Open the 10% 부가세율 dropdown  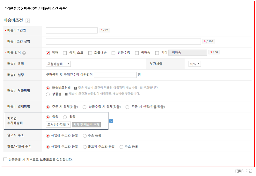point(195,64)
